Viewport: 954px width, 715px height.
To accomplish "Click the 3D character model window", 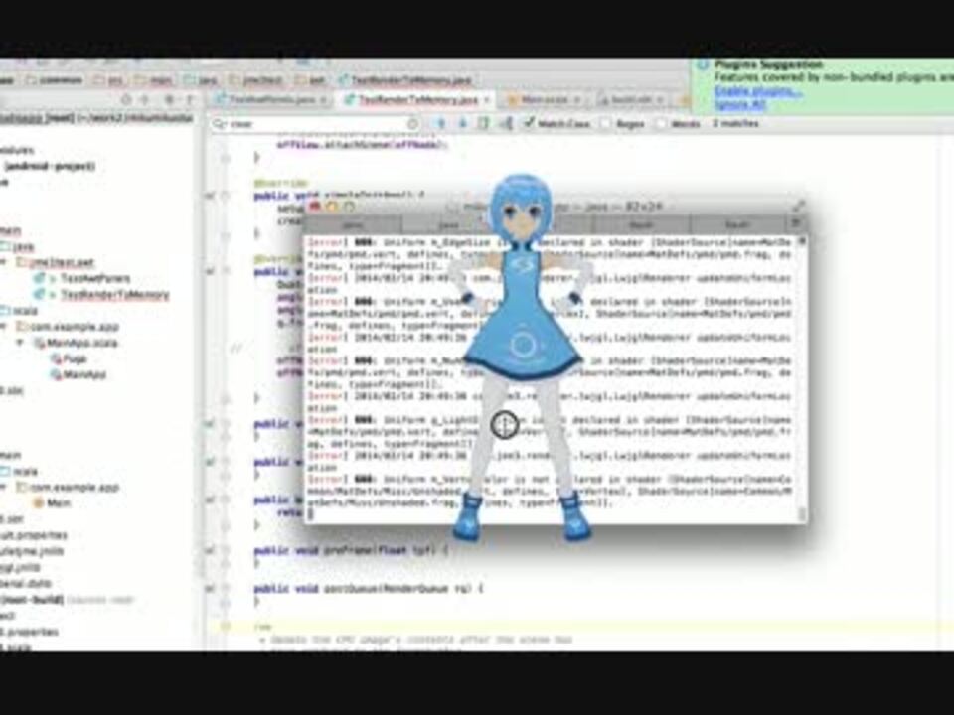I will [522, 358].
